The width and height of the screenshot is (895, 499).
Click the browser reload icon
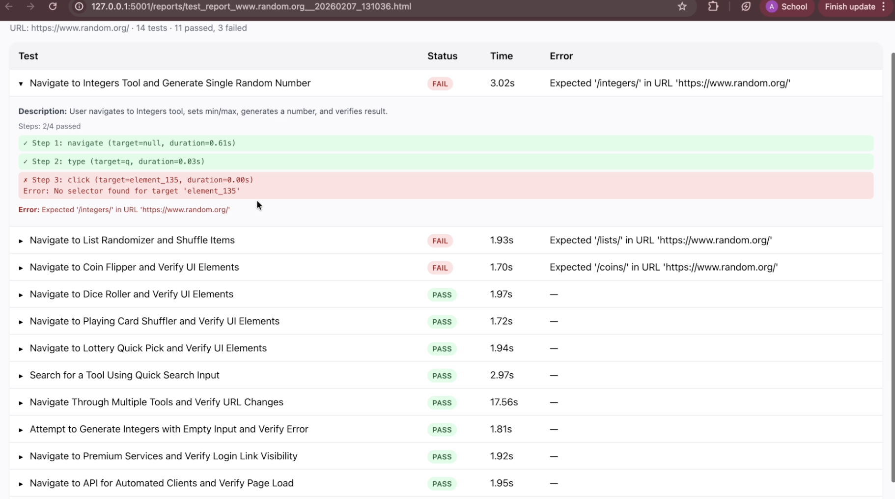(x=53, y=6)
